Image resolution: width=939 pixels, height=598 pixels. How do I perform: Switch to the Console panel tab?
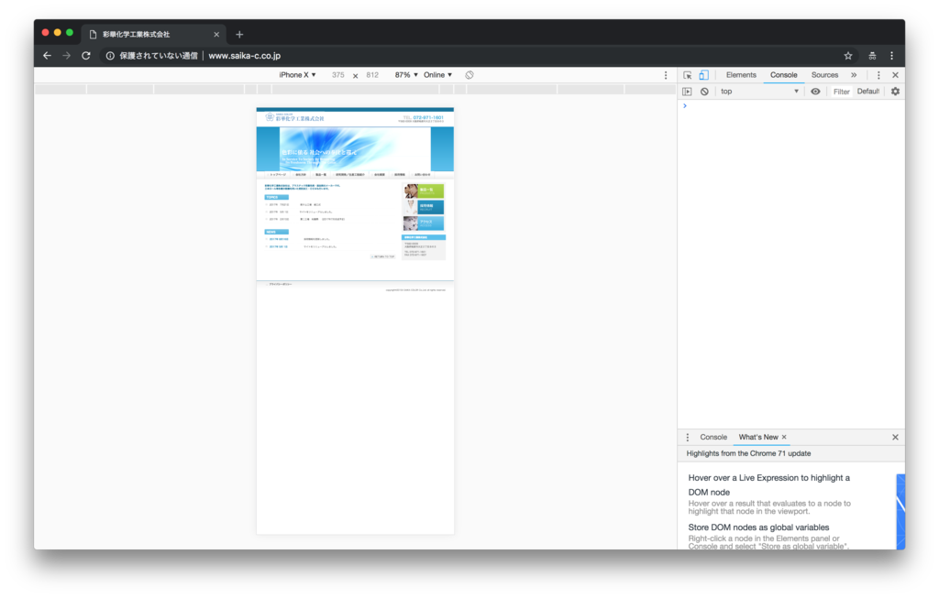783,75
